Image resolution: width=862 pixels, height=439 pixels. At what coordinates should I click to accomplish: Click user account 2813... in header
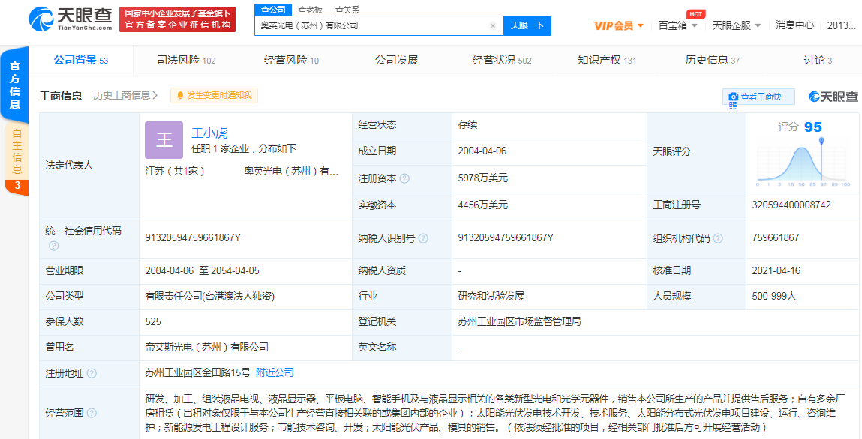click(841, 25)
